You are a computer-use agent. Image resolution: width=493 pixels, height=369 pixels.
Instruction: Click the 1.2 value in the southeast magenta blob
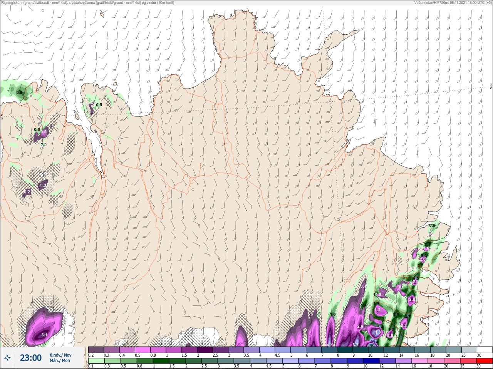377,310
